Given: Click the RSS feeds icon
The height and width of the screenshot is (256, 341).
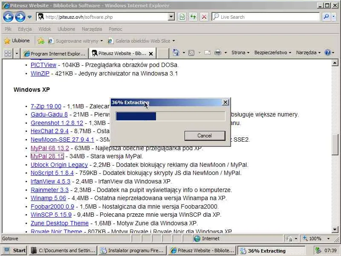Looking at the screenshot, I should tap(191, 52).
